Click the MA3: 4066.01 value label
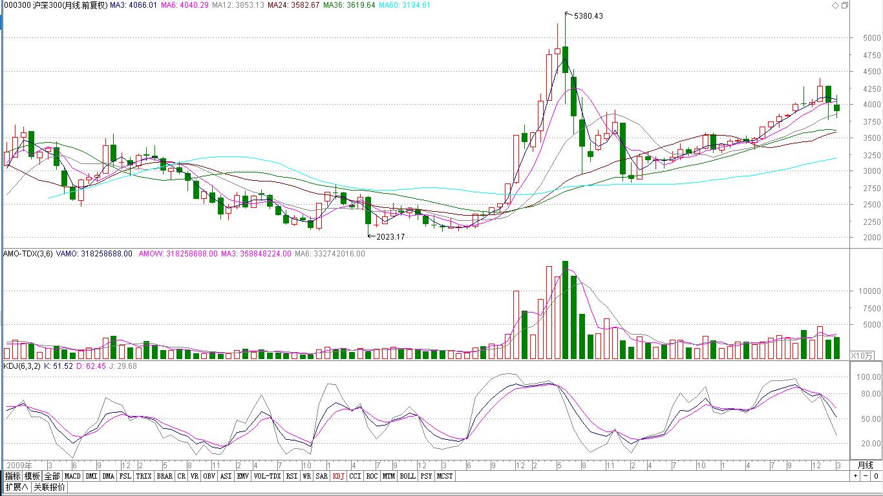The width and height of the screenshot is (883, 496). click(133, 5)
